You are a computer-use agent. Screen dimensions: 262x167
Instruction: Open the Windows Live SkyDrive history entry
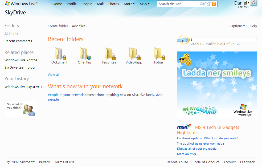click(x=23, y=87)
